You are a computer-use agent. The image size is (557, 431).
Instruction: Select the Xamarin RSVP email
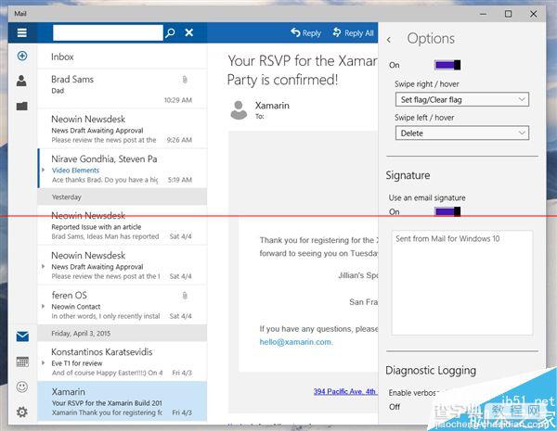[x=123, y=401]
